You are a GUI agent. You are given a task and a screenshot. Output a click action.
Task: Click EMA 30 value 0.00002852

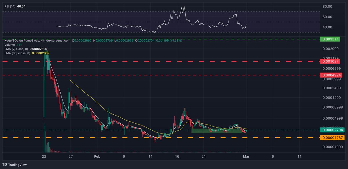tap(40, 53)
